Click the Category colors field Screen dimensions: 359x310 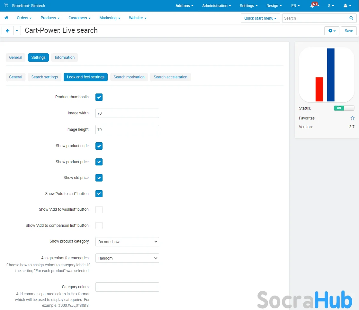[x=127, y=287]
